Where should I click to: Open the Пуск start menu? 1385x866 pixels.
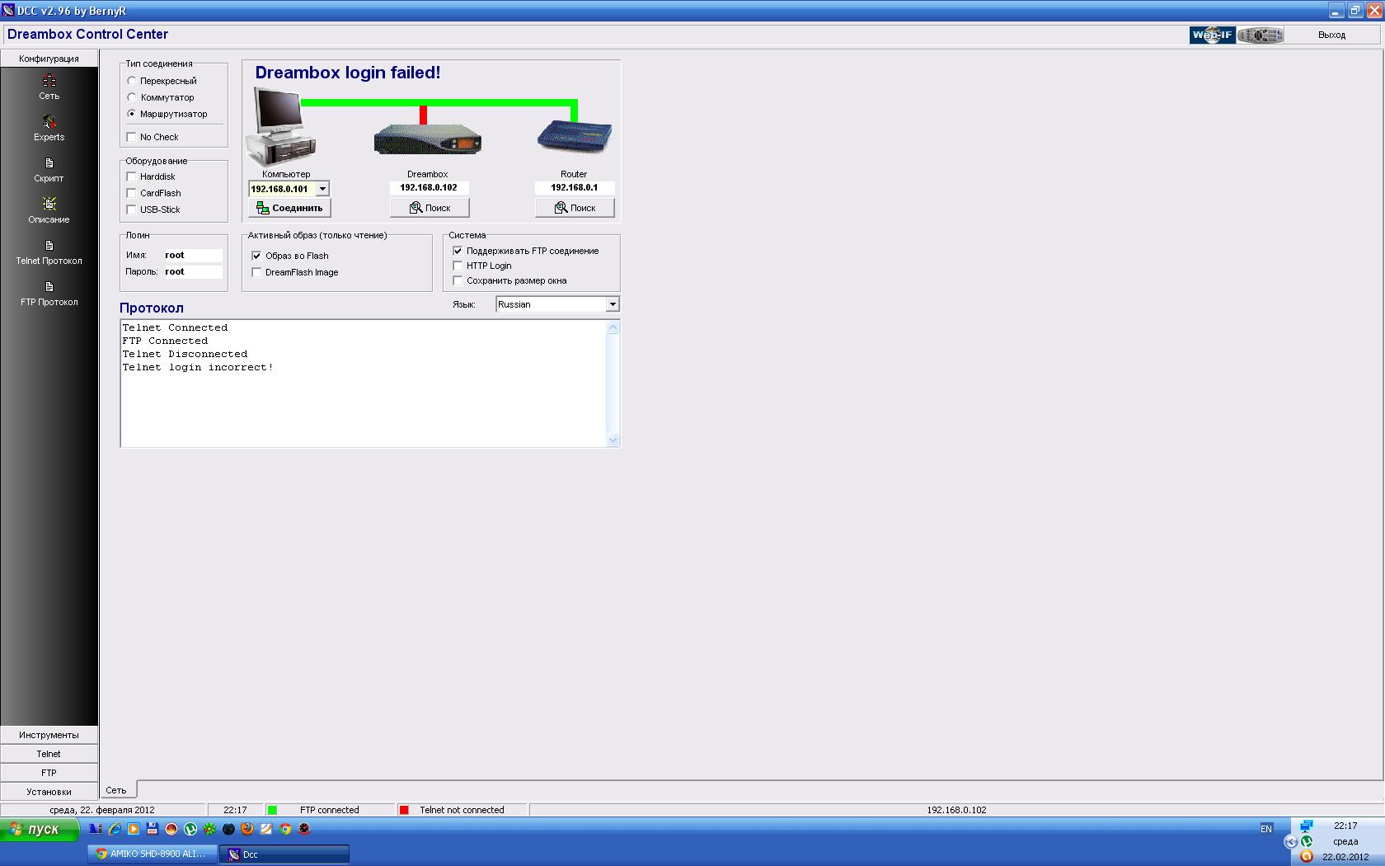(x=40, y=829)
